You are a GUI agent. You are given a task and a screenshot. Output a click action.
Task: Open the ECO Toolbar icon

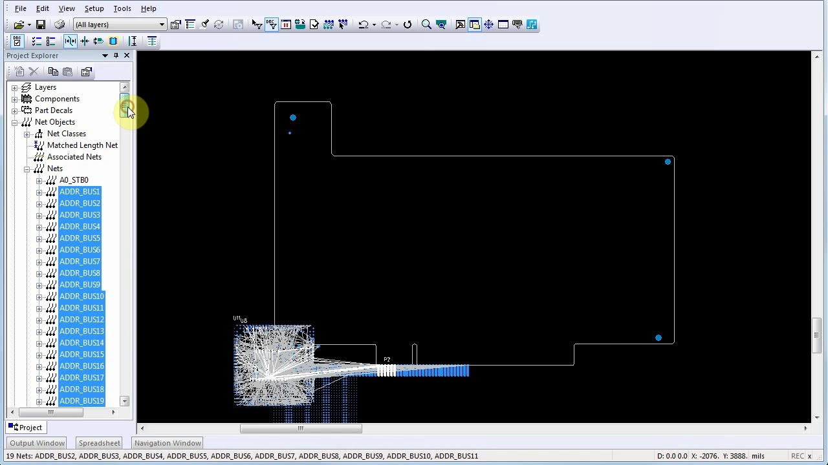click(314, 25)
